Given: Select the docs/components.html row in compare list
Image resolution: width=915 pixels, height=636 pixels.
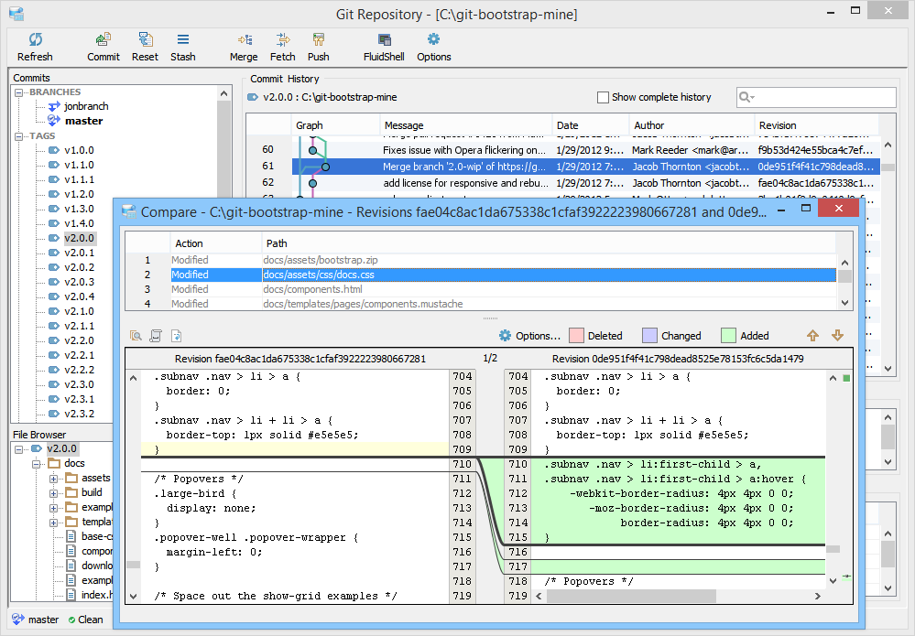Looking at the screenshot, I should point(313,289).
